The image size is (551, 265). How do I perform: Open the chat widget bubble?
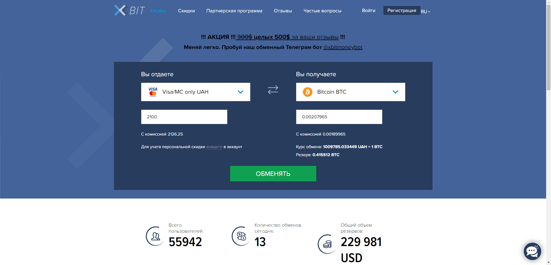click(532, 251)
